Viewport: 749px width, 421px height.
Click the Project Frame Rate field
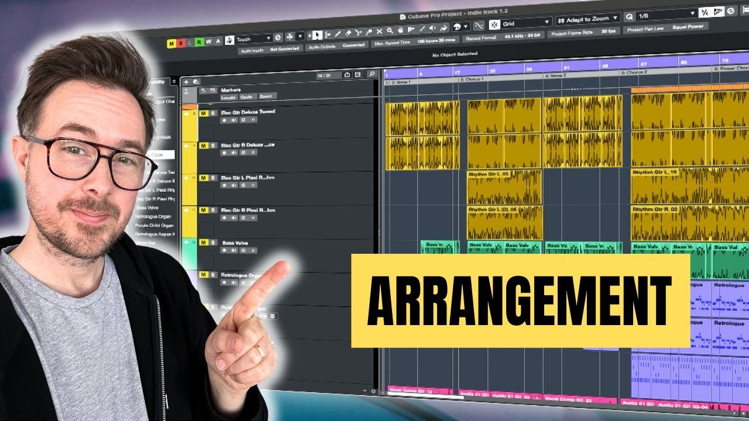[x=584, y=33]
